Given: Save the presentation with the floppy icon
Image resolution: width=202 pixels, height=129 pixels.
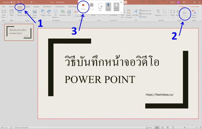Looking at the screenshot, I should click(18, 2).
